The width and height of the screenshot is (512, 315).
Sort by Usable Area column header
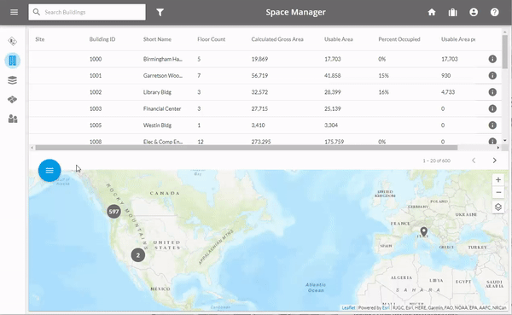click(338, 39)
